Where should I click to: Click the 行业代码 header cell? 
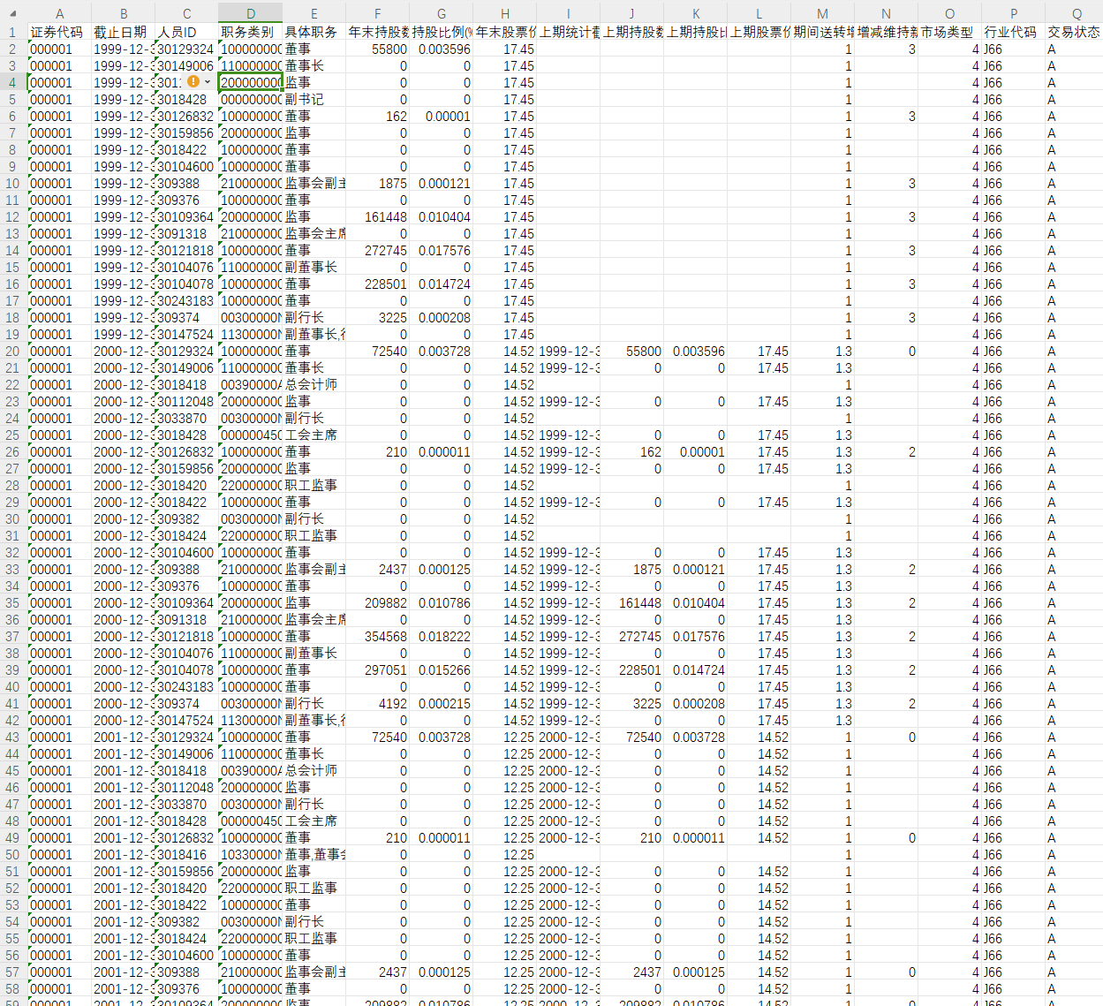(1012, 32)
